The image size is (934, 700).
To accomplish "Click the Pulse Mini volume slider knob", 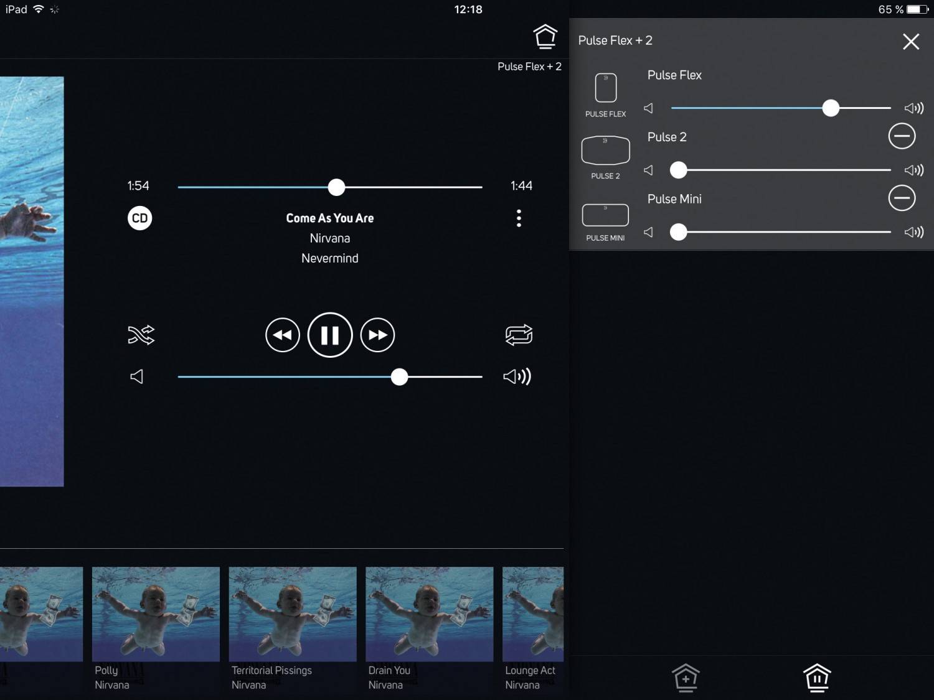I will tap(678, 232).
